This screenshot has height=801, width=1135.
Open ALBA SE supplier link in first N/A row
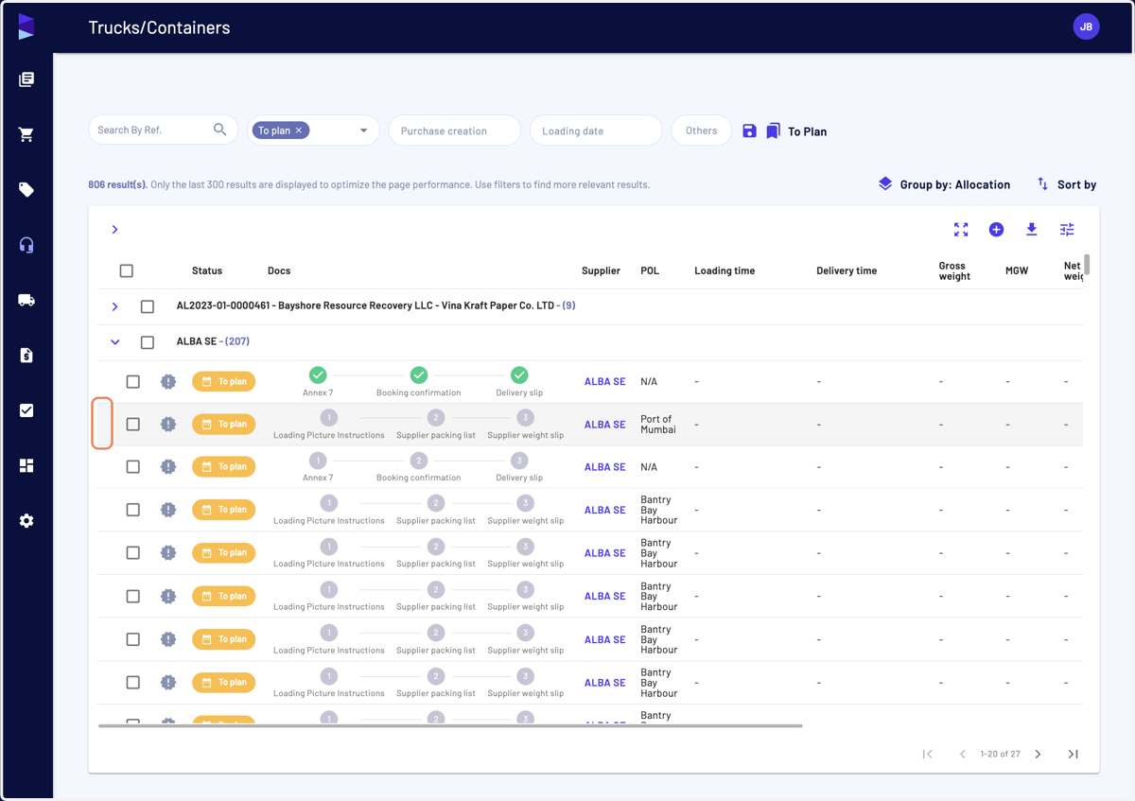click(604, 382)
